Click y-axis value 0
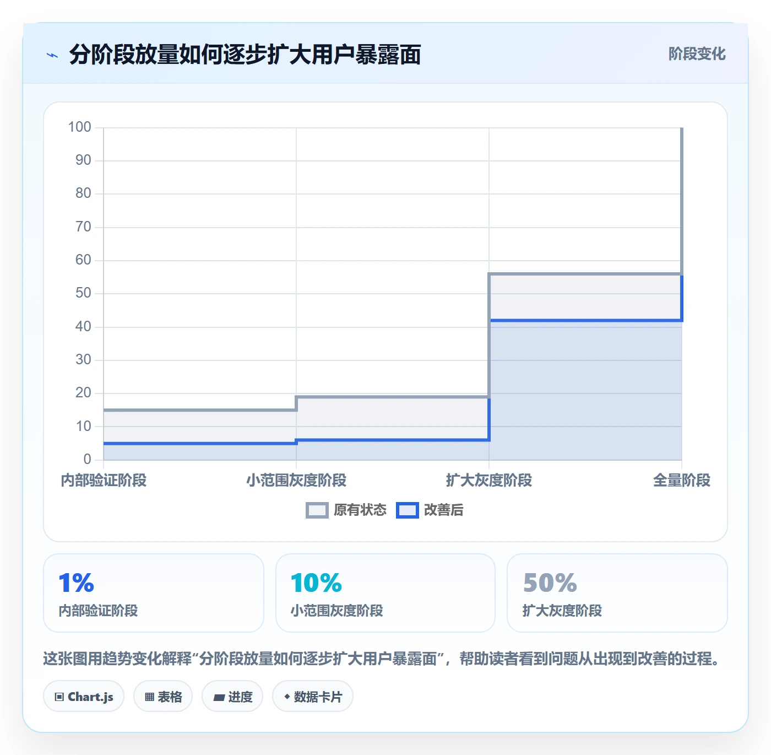This screenshot has width=771, height=755. 87,459
